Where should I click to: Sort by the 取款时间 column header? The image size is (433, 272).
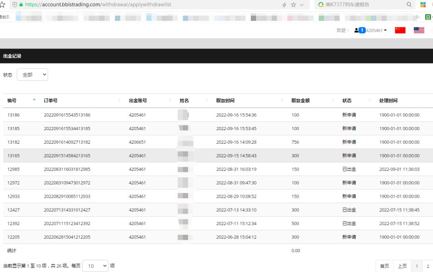[225, 101]
